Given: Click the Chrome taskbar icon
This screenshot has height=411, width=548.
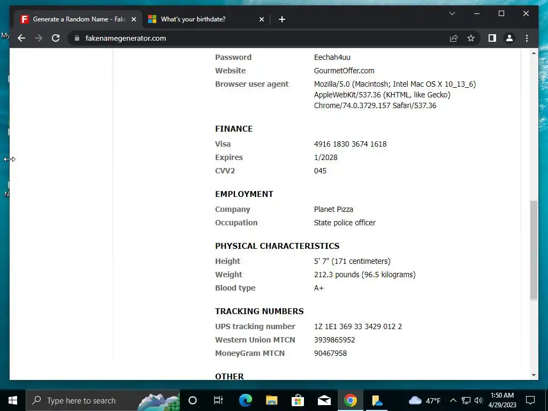Looking at the screenshot, I should click(350, 400).
